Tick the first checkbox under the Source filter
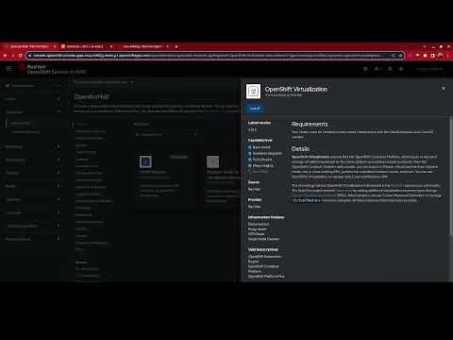 click(77, 269)
